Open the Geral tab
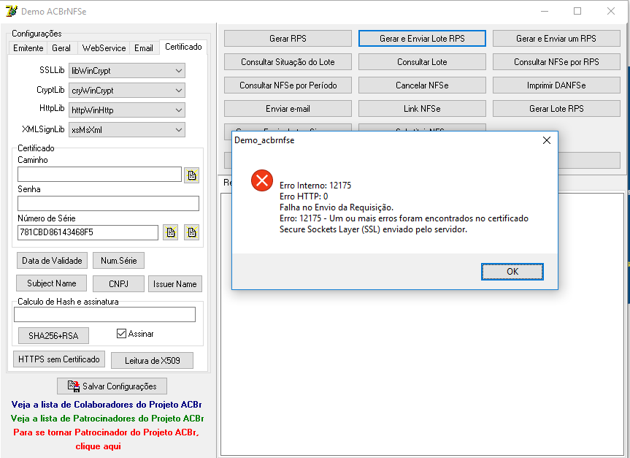This screenshot has width=630, height=458. point(61,48)
